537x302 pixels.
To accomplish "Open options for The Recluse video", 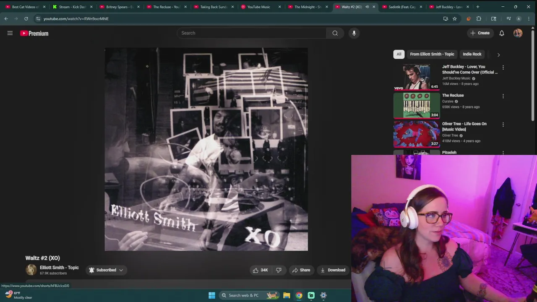I will (503, 96).
